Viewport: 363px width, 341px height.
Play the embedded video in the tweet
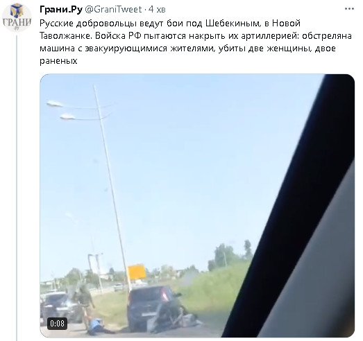(197, 205)
